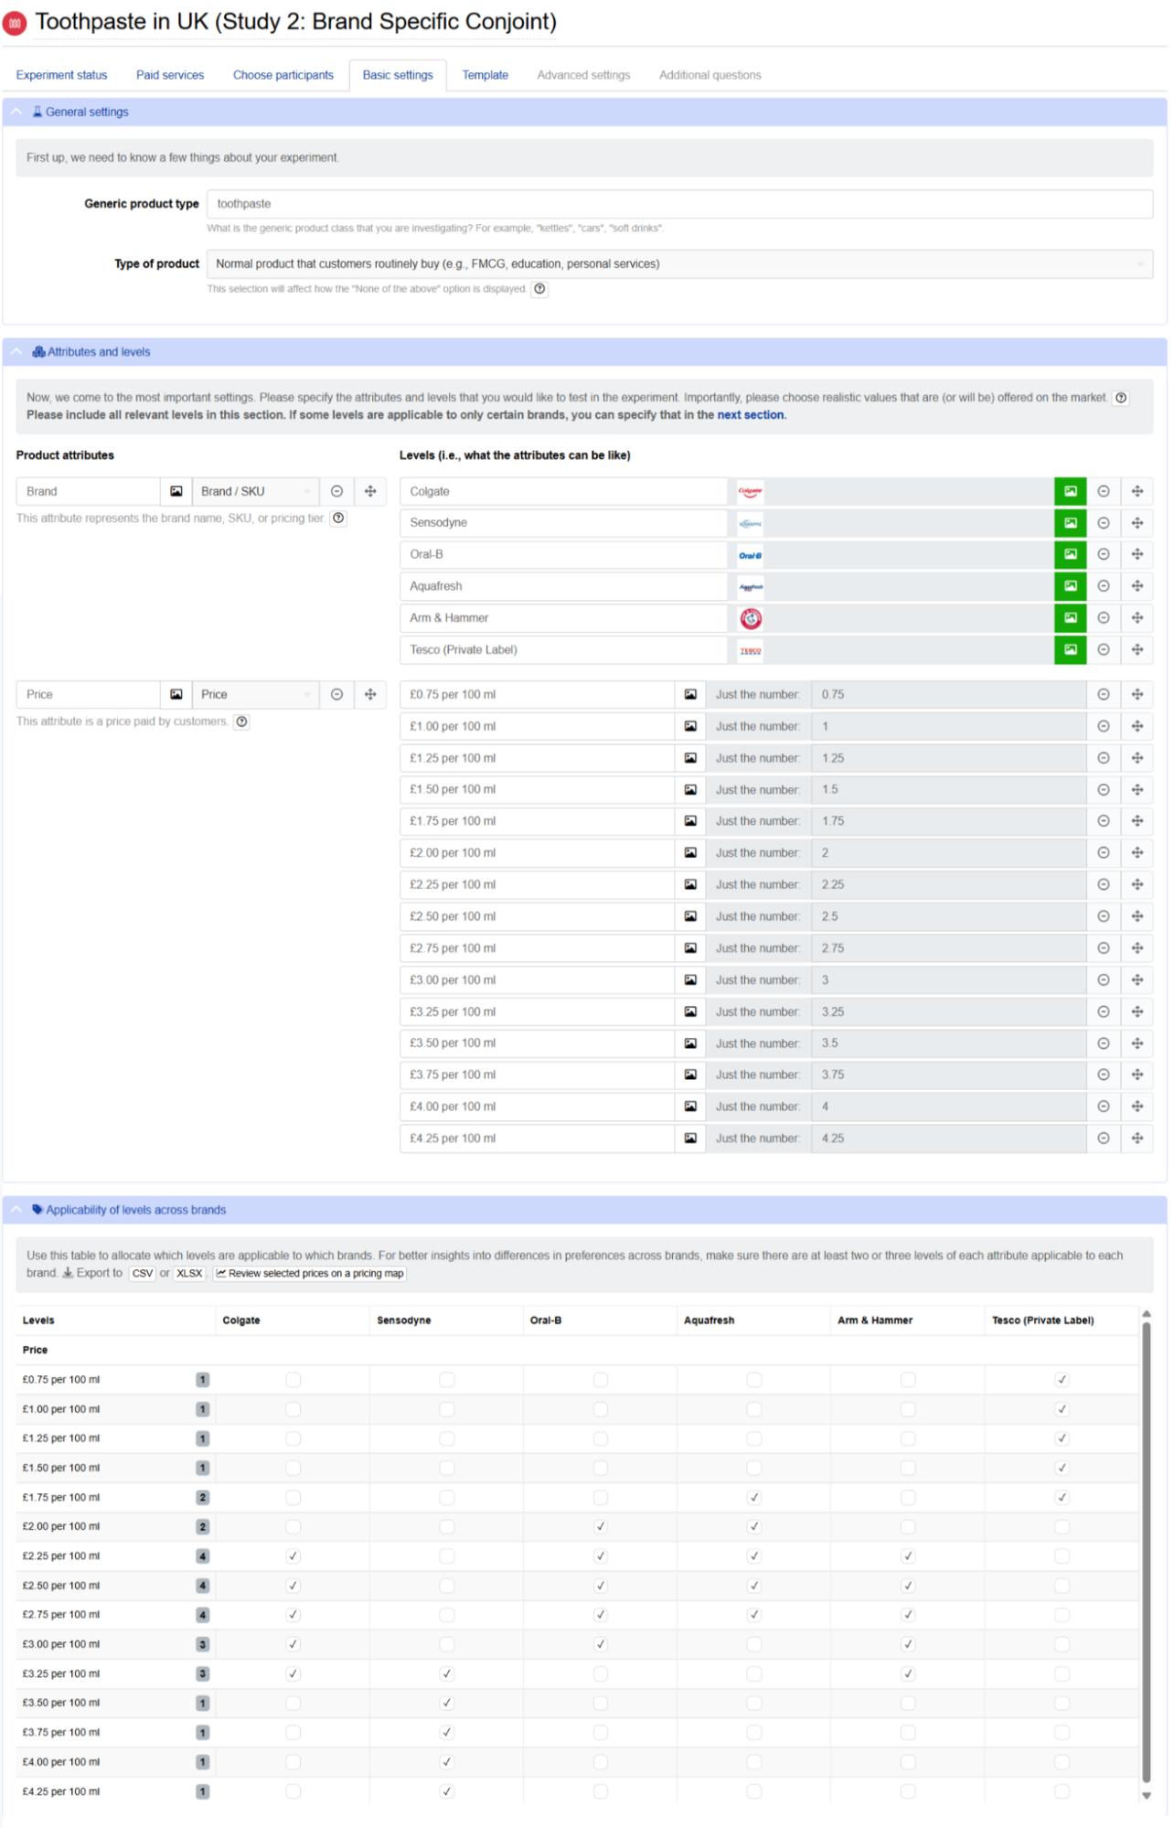
Task: Collapse the Attributes and levels section
Action: pos(16,352)
